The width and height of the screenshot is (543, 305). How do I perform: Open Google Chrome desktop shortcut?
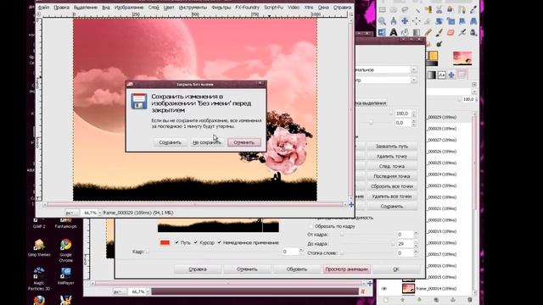point(66,251)
